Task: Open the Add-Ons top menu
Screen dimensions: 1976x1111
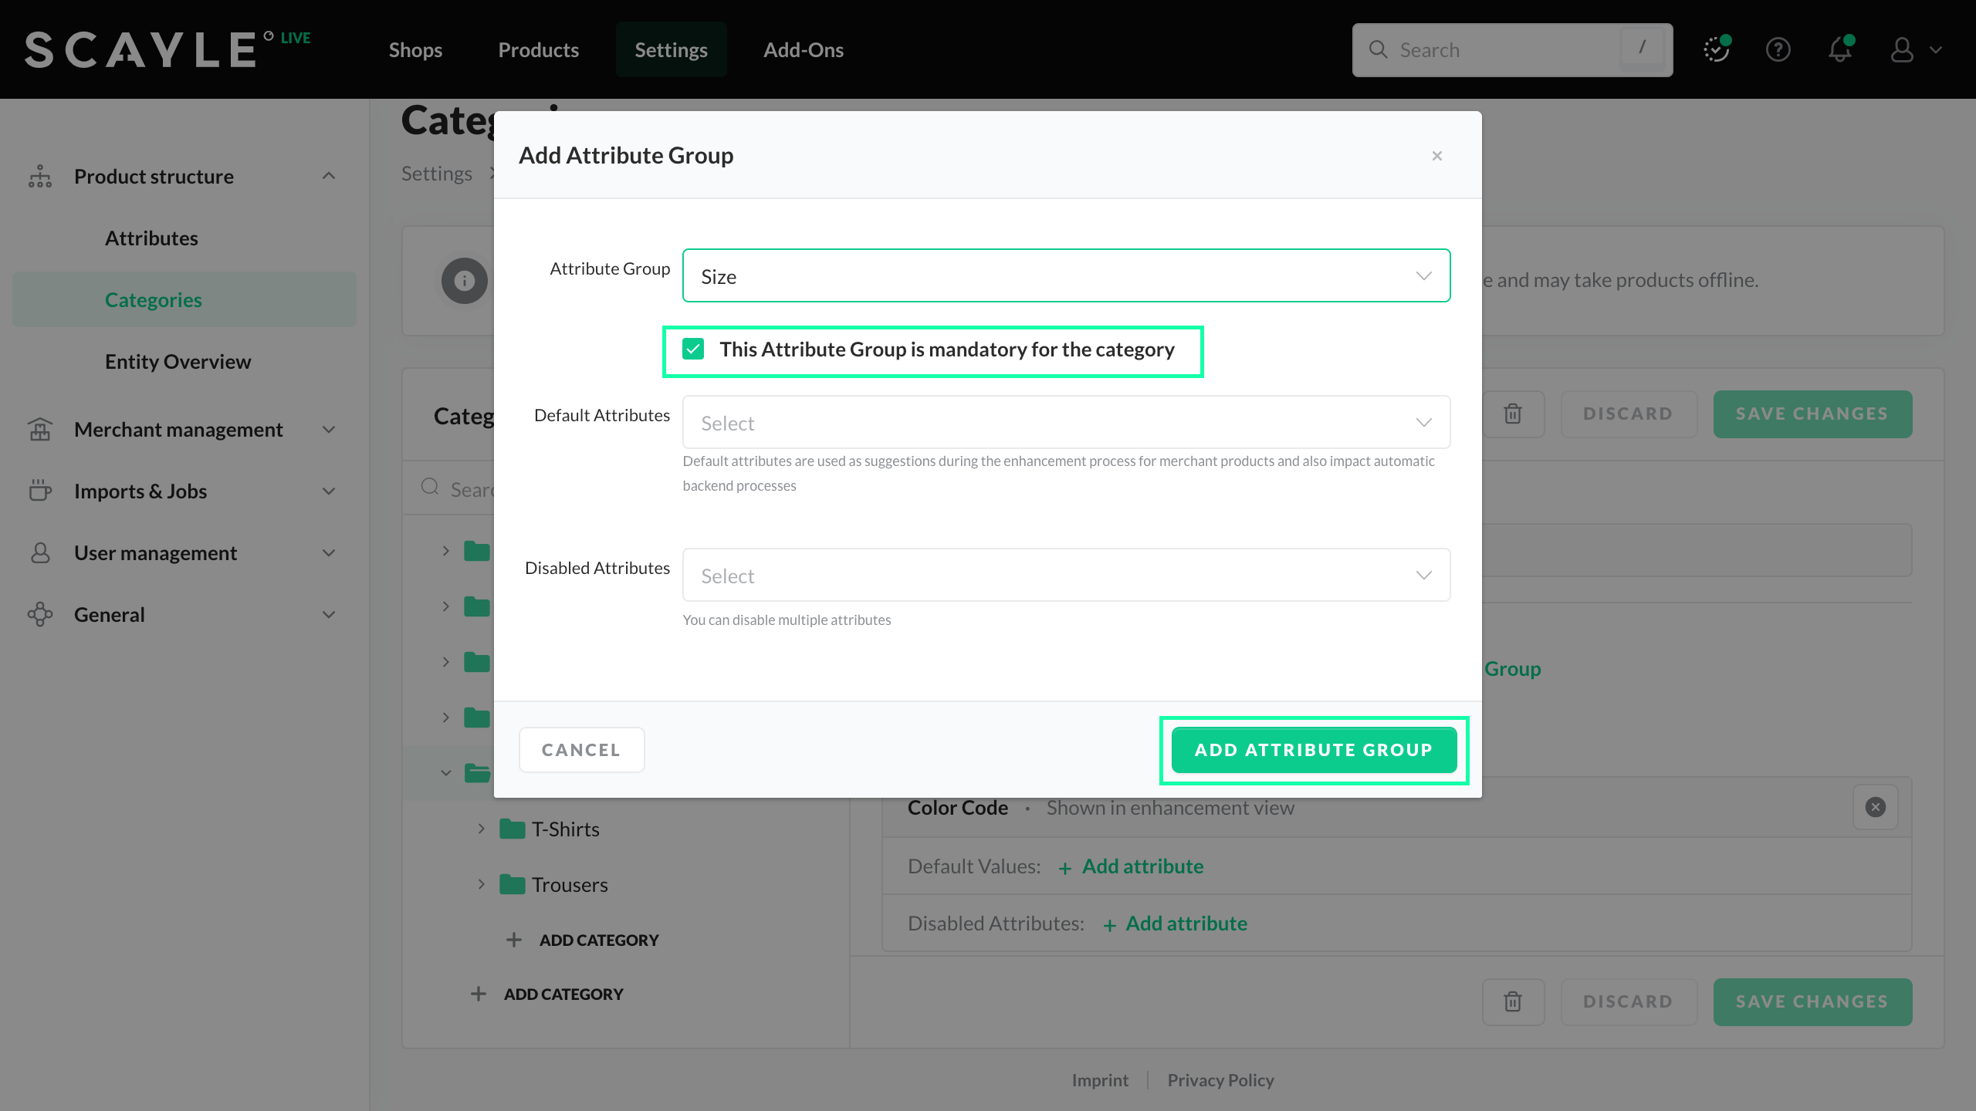Action: [803, 50]
